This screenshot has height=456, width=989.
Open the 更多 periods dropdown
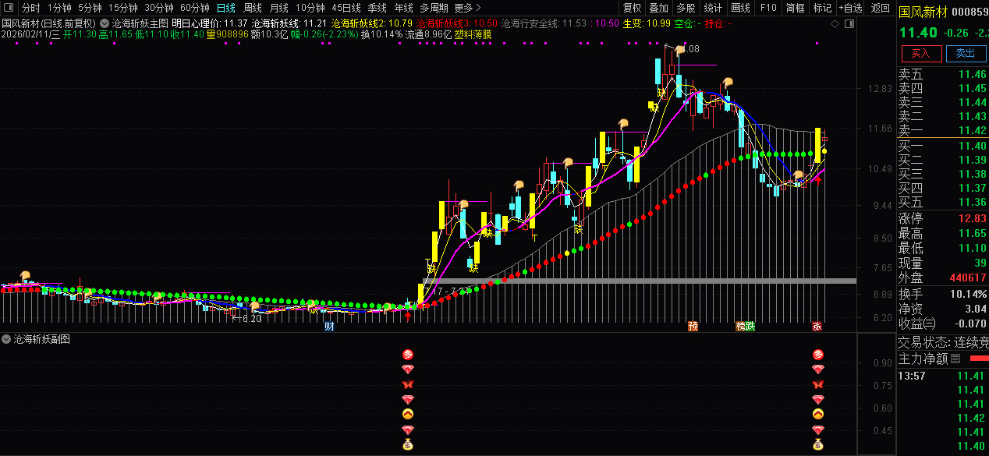point(468,8)
